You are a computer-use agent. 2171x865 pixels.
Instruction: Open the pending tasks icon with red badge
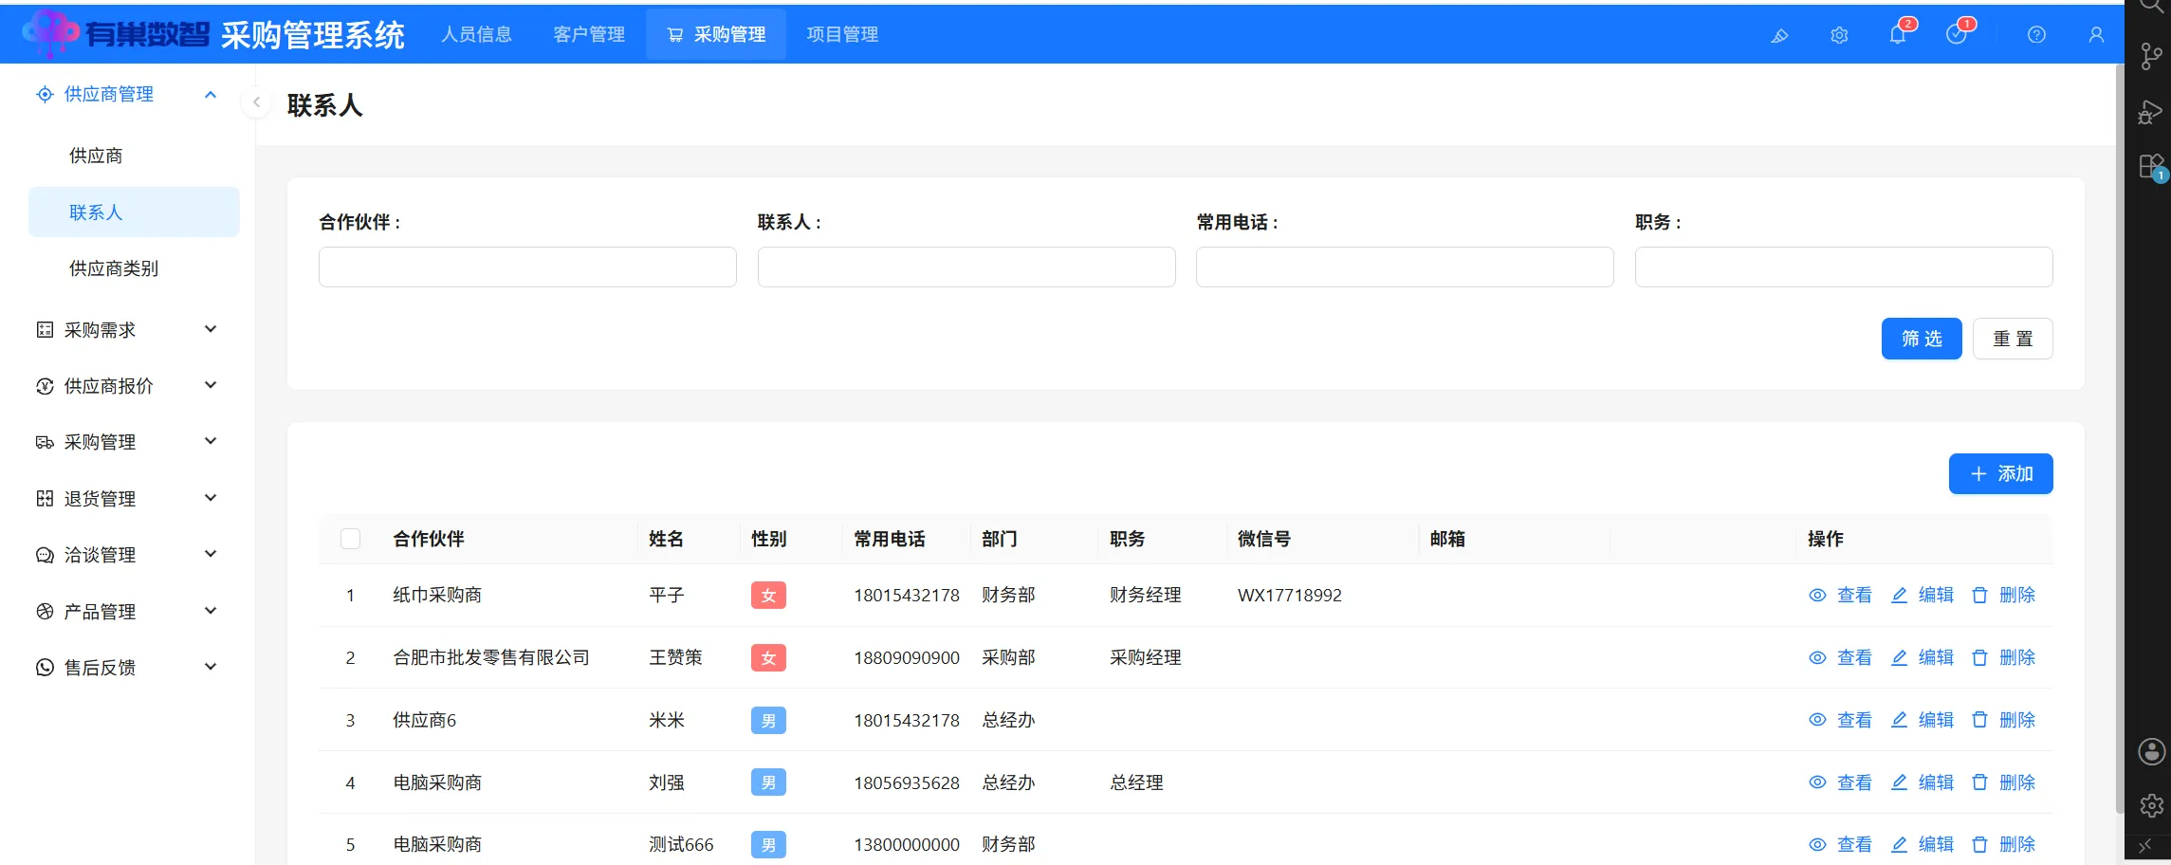(x=1957, y=35)
